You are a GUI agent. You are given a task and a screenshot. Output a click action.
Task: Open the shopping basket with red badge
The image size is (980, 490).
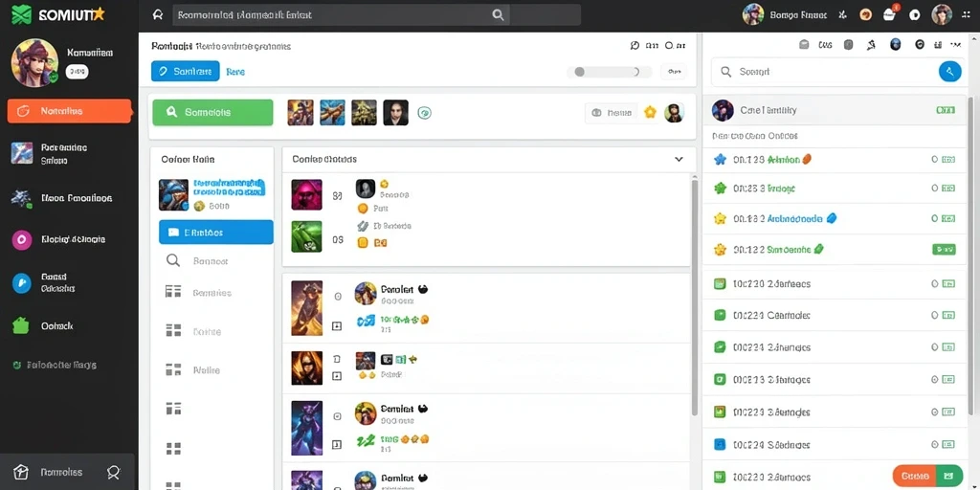click(x=889, y=14)
